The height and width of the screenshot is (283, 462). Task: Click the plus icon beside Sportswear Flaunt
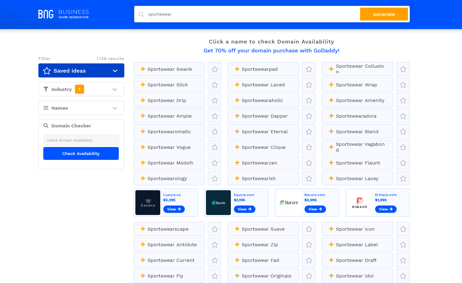(x=331, y=163)
